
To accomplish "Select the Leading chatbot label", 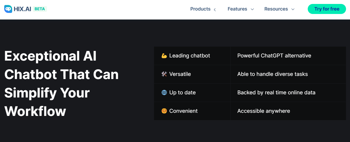I will click(x=189, y=56).
